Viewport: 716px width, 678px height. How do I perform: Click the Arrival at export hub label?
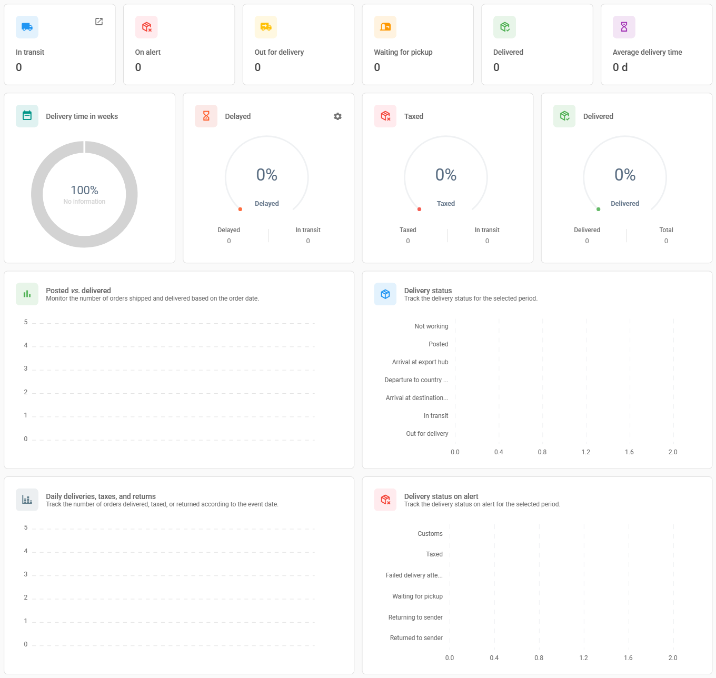420,362
